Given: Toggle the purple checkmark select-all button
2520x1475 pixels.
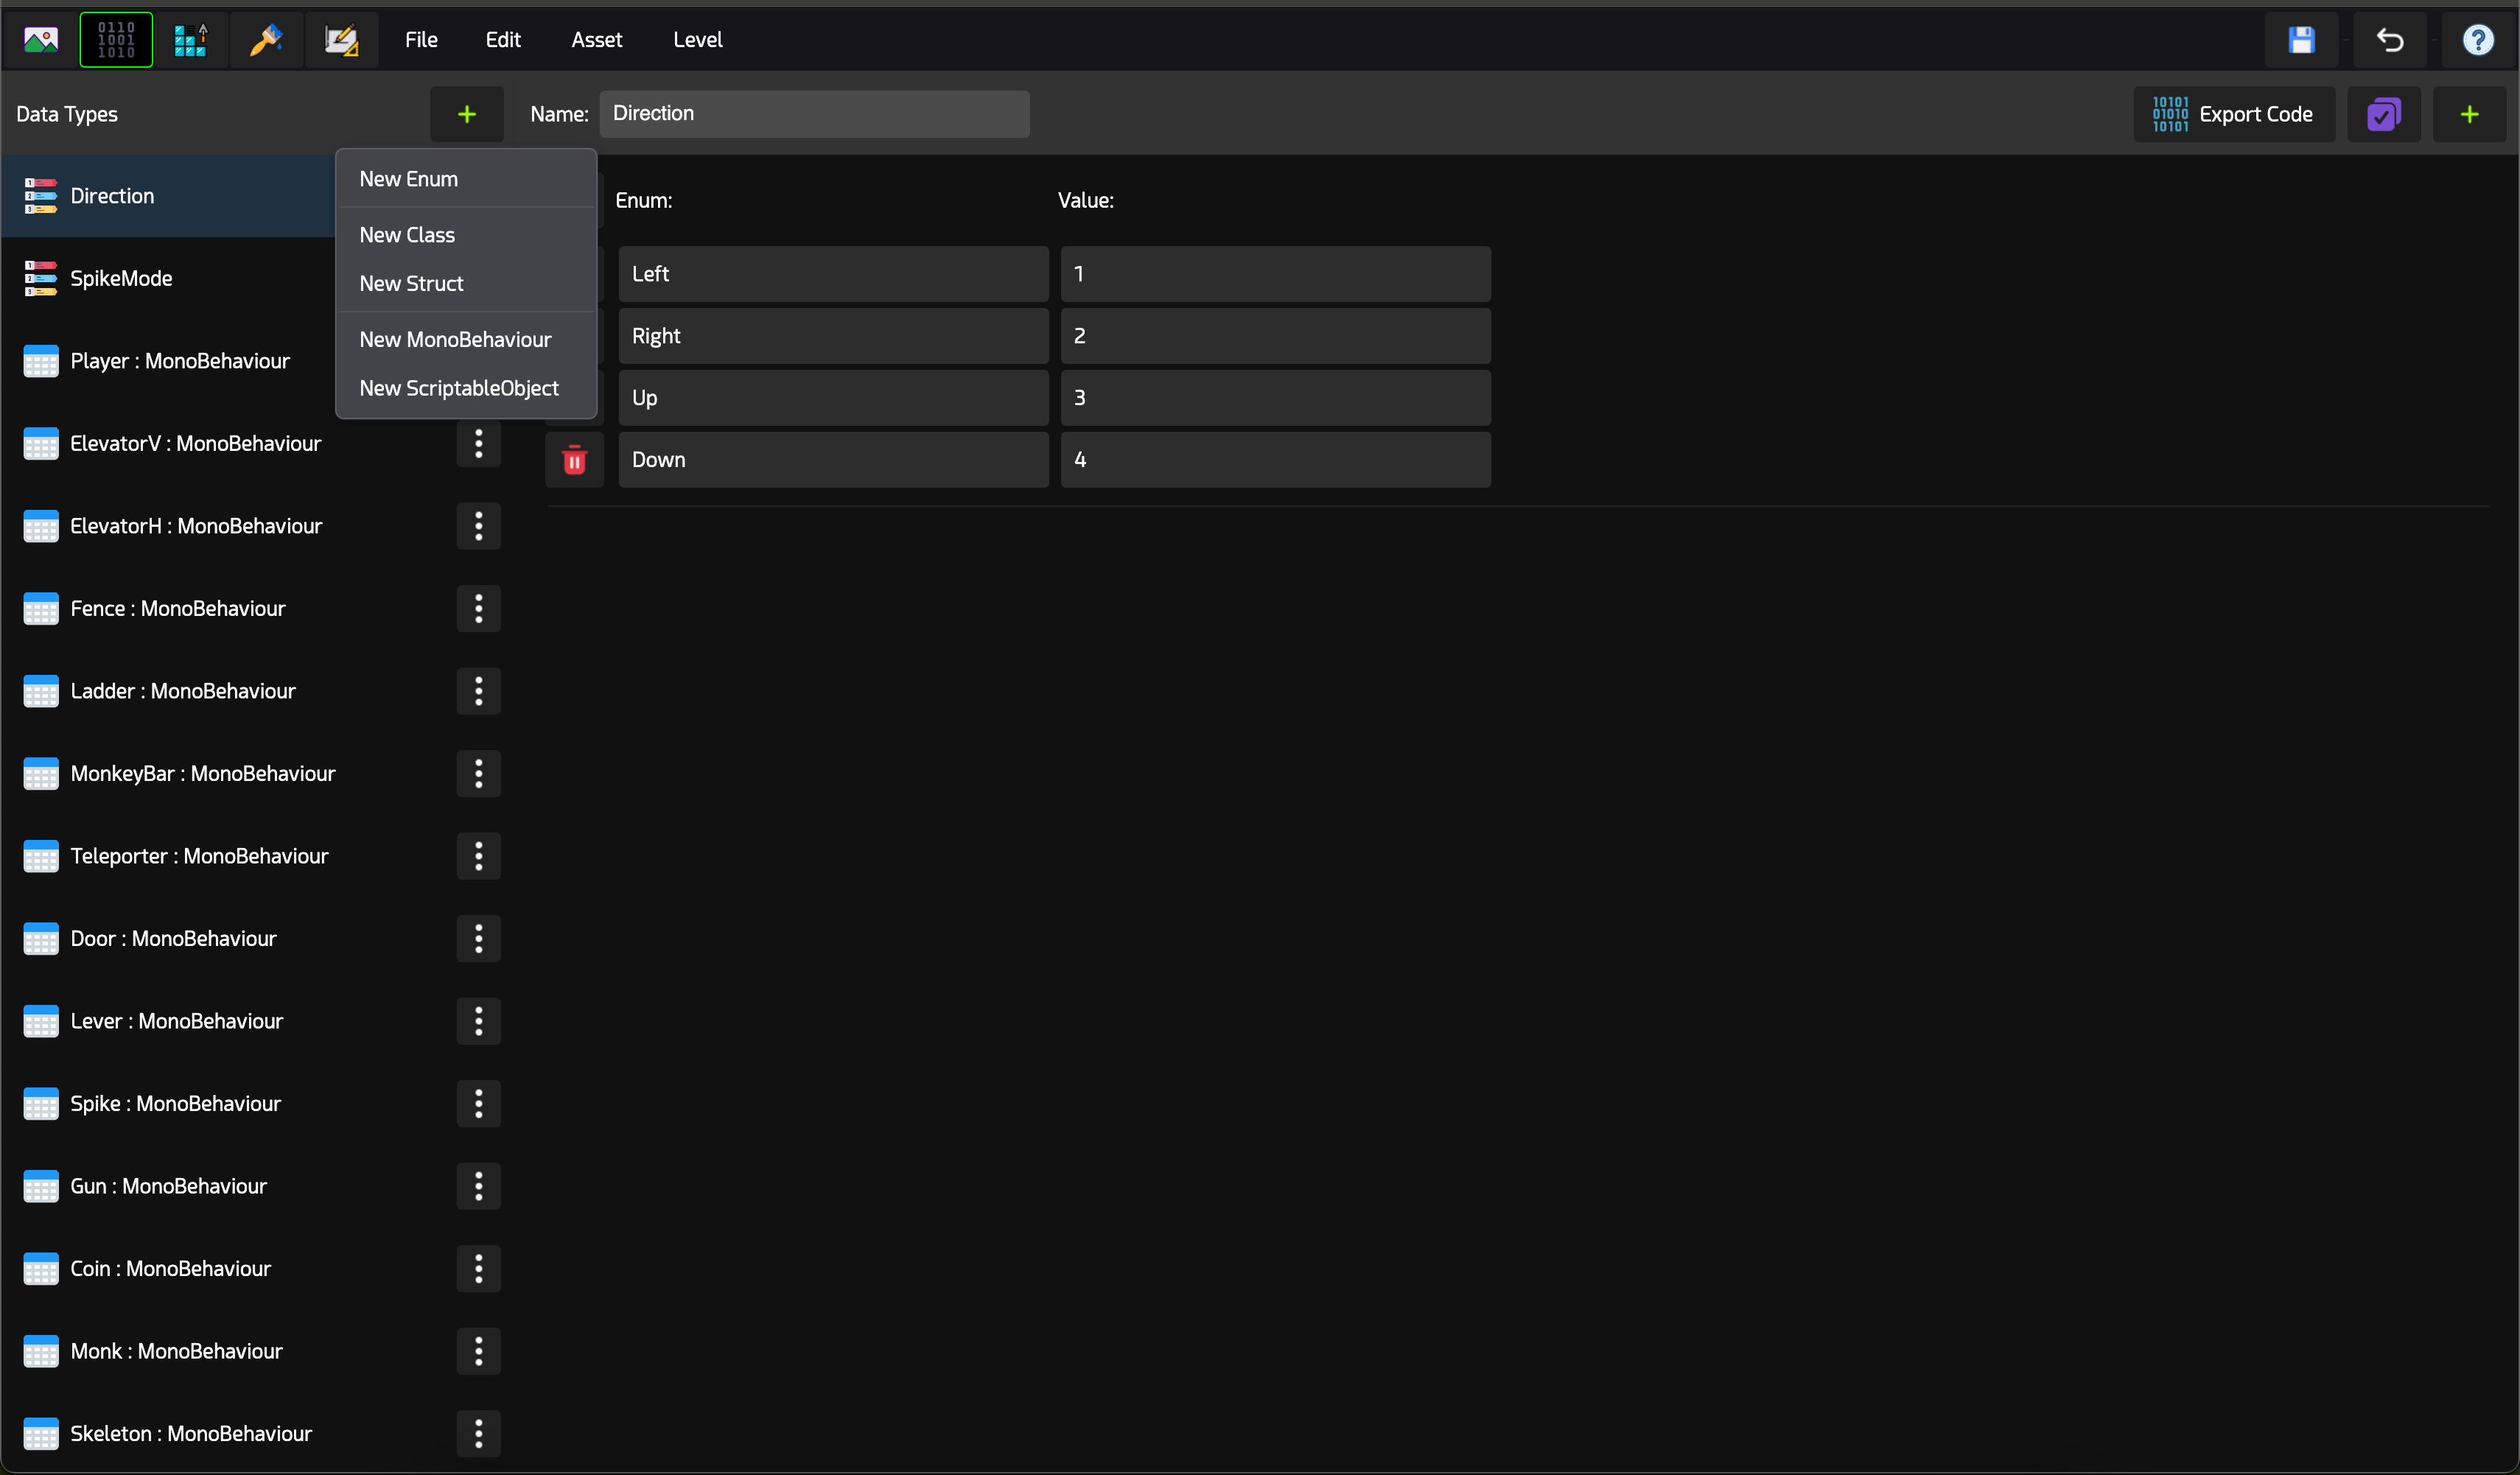Looking at the screenshot, I should point(2383,115).
